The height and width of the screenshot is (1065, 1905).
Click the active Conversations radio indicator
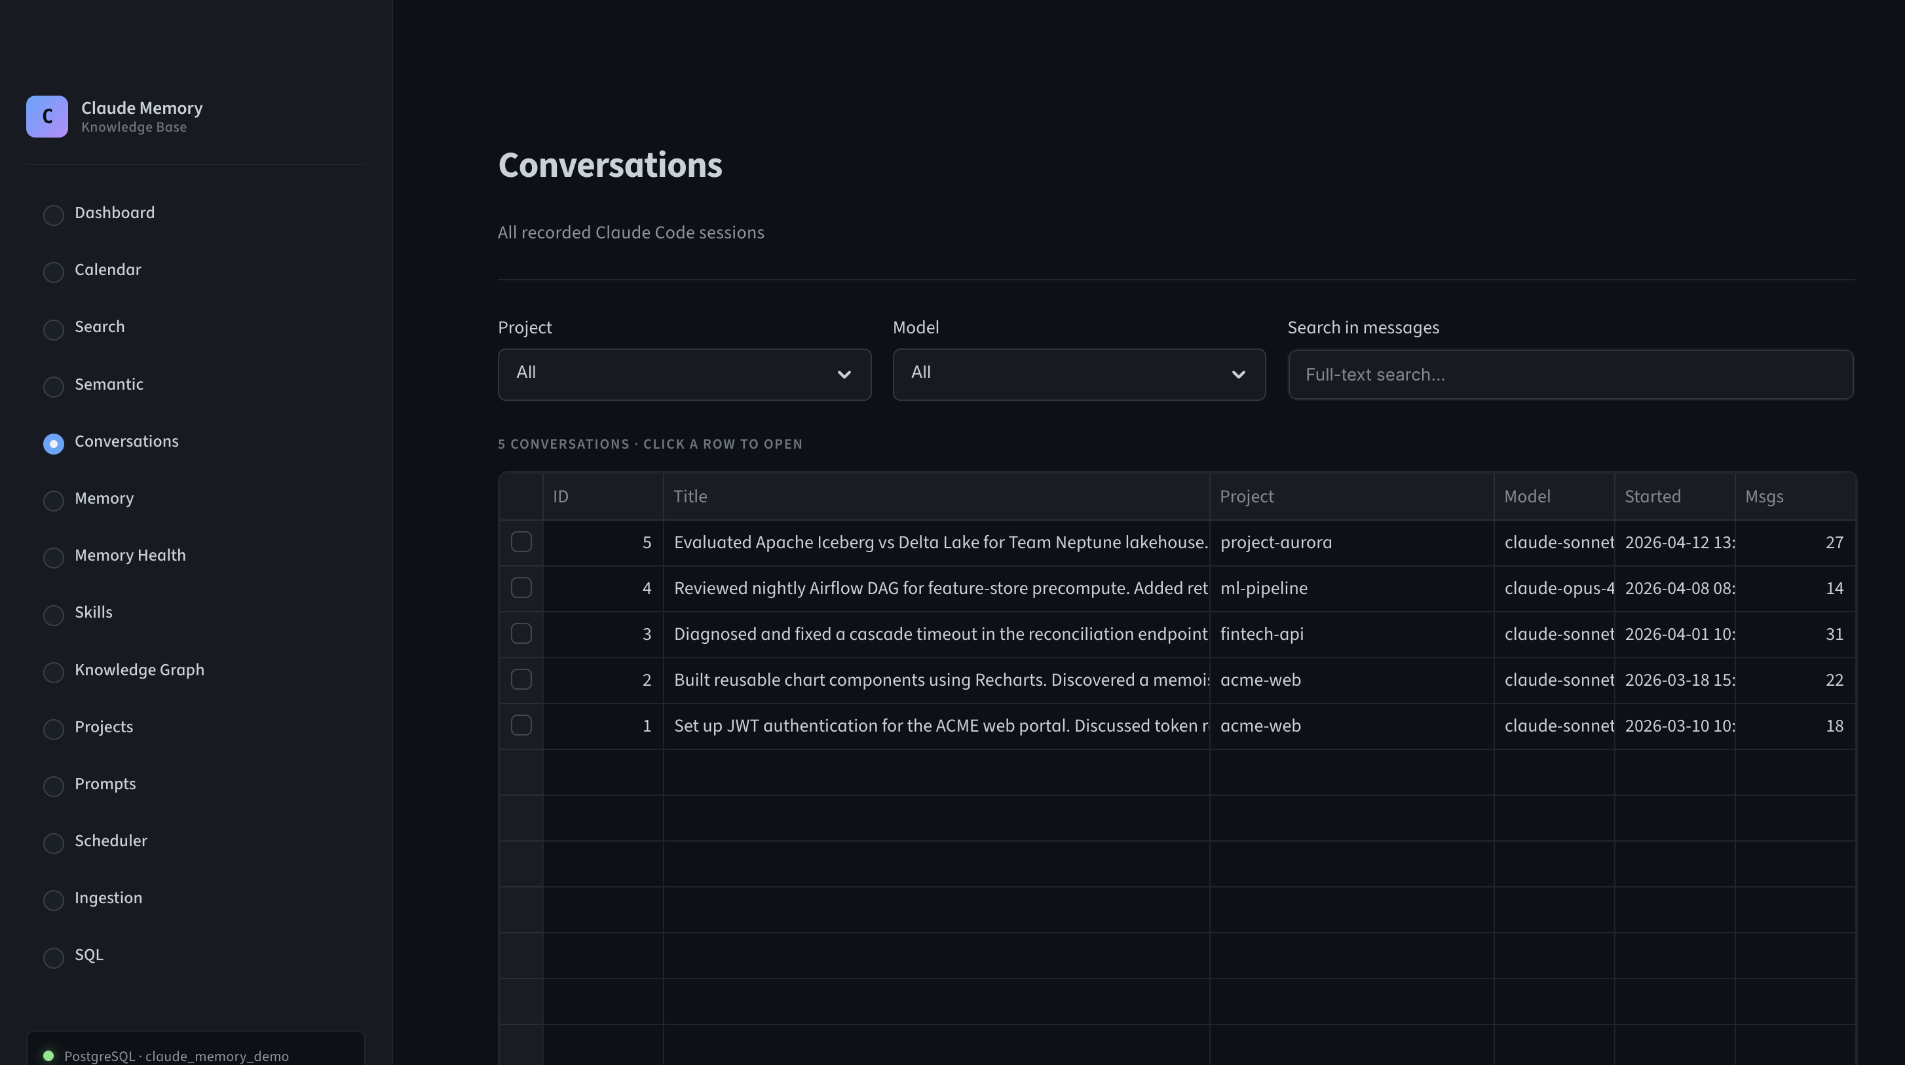[53, 444]
